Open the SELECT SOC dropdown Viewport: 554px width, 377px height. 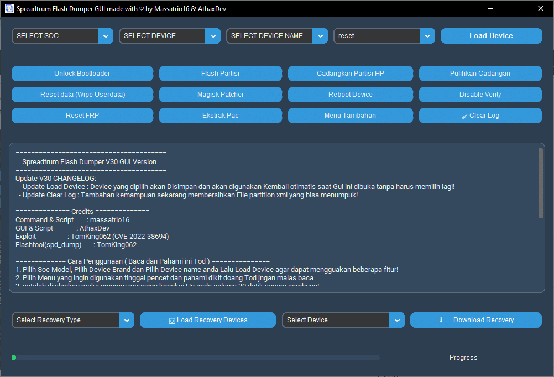pyautogui.click(x=105, y=35)
